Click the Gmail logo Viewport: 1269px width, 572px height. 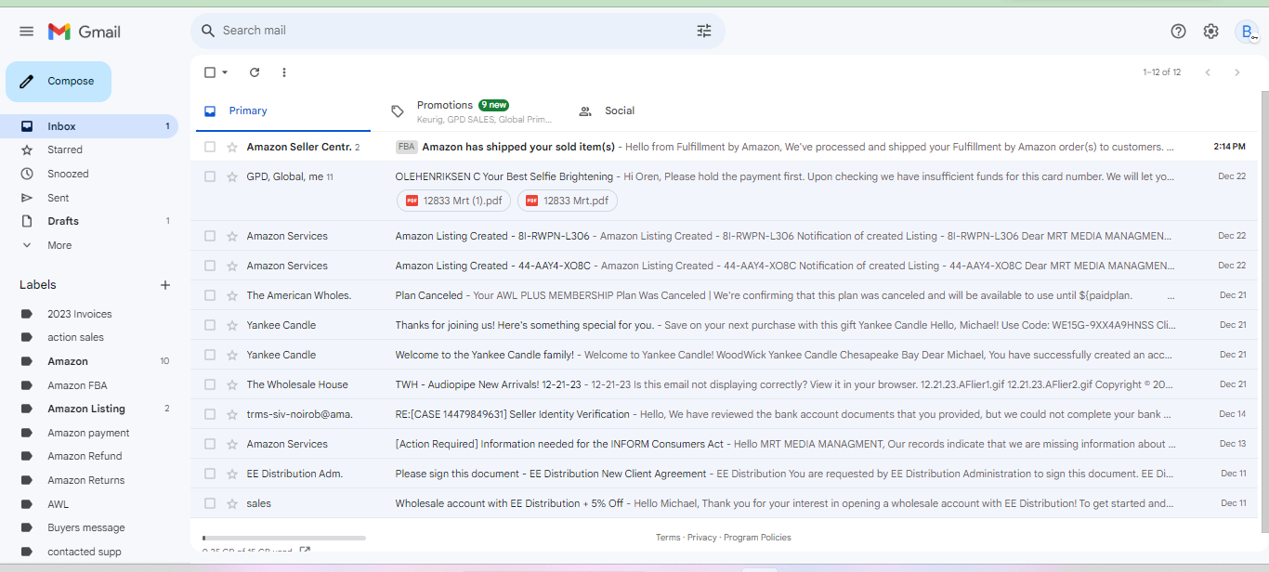85,32
